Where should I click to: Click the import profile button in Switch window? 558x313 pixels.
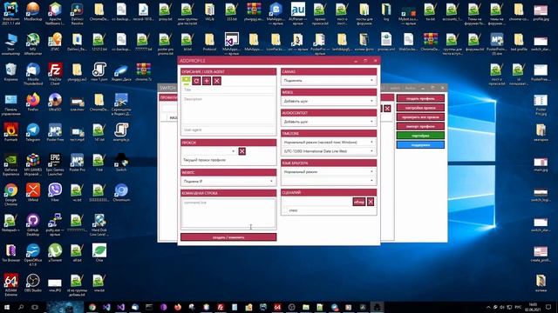pos(420,126)
